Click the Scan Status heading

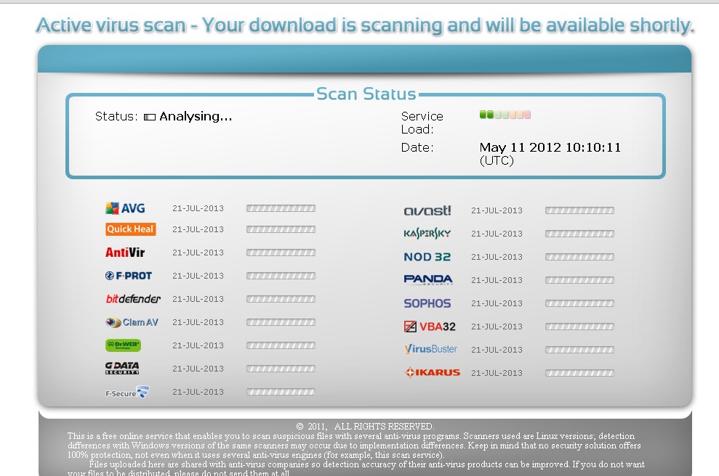(366, 94)
